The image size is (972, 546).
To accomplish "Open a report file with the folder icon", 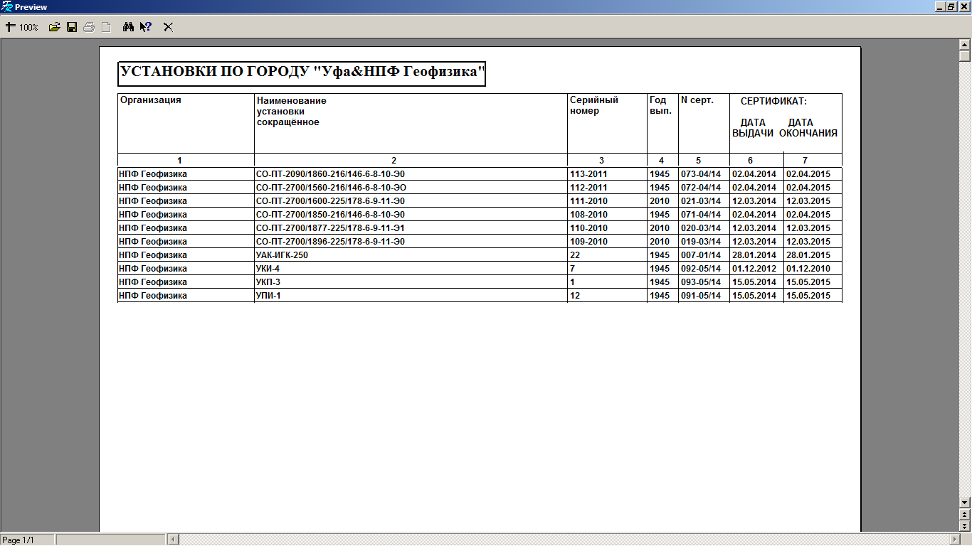I will click(x=55, y=27).
